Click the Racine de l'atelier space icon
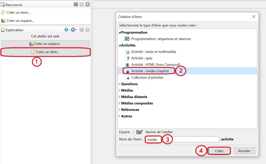The height and width of the screenshot is (164, 266). tap(139, 132)
